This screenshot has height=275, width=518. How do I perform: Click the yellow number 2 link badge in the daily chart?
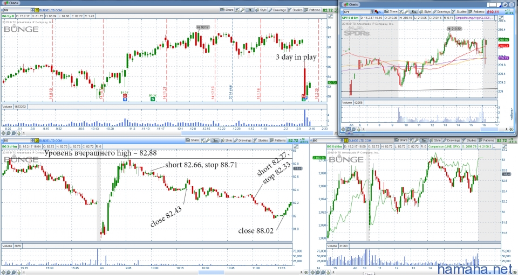[x=37, y=10]
